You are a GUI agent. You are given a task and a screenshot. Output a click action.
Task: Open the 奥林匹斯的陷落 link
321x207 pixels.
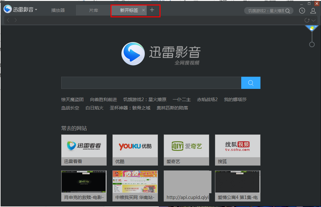(172, 108)
